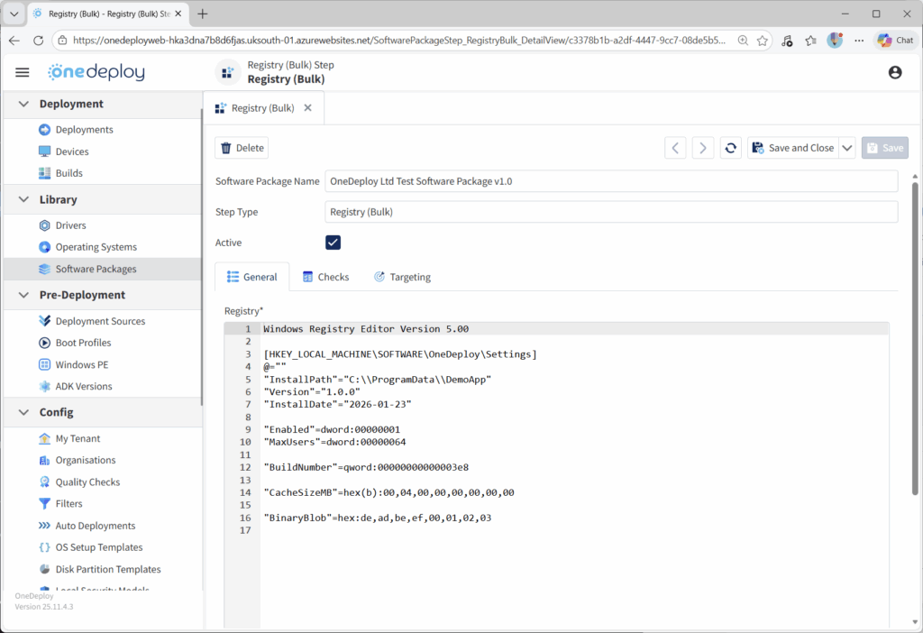The width and height of the screenshot is (923, 633).
Task: Click the browser favorites star icon
Action: 763,41
